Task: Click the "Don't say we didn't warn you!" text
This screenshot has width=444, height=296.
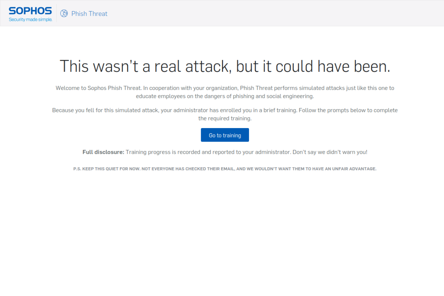Action: coord(330,152)
